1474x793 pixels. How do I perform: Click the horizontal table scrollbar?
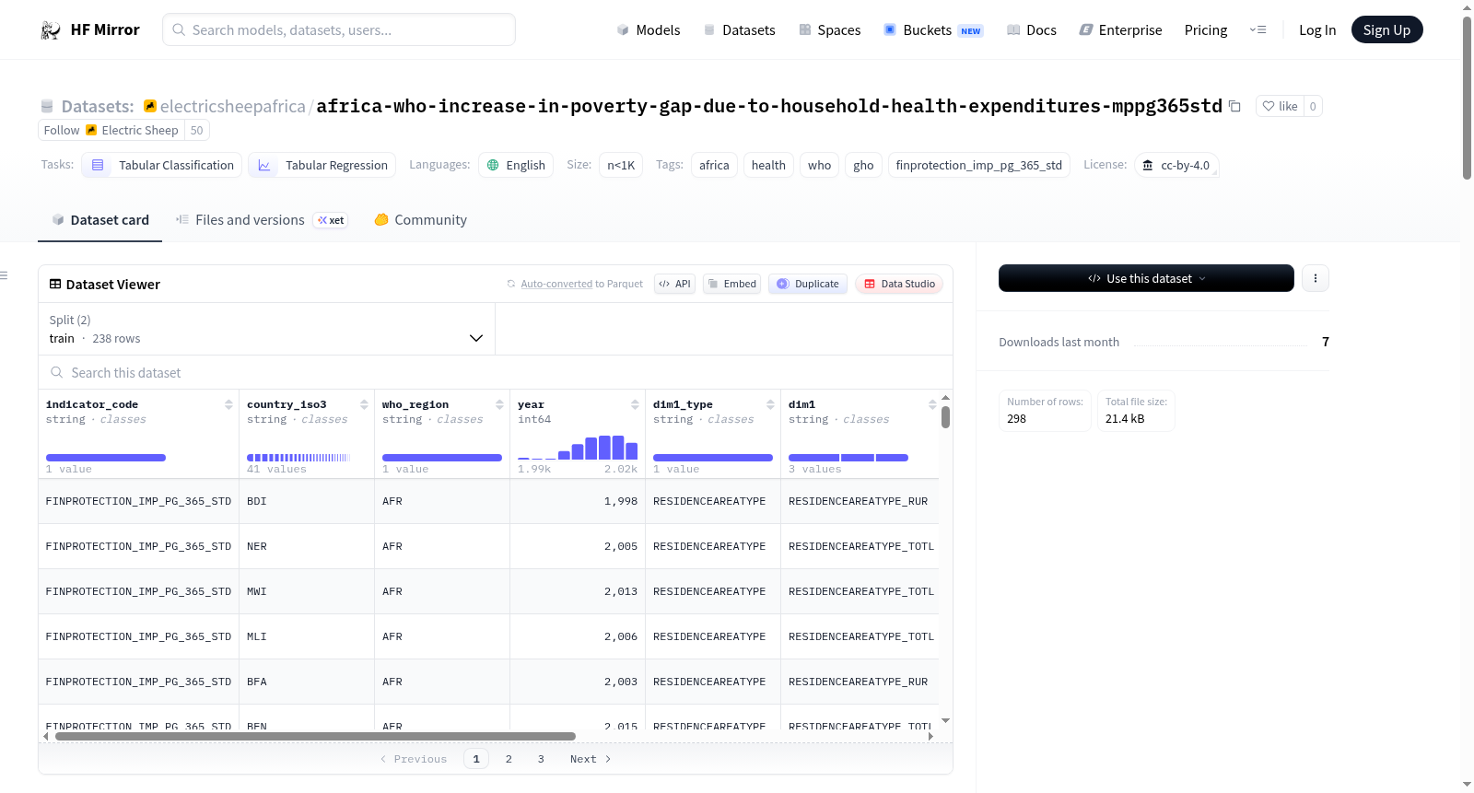315,736
